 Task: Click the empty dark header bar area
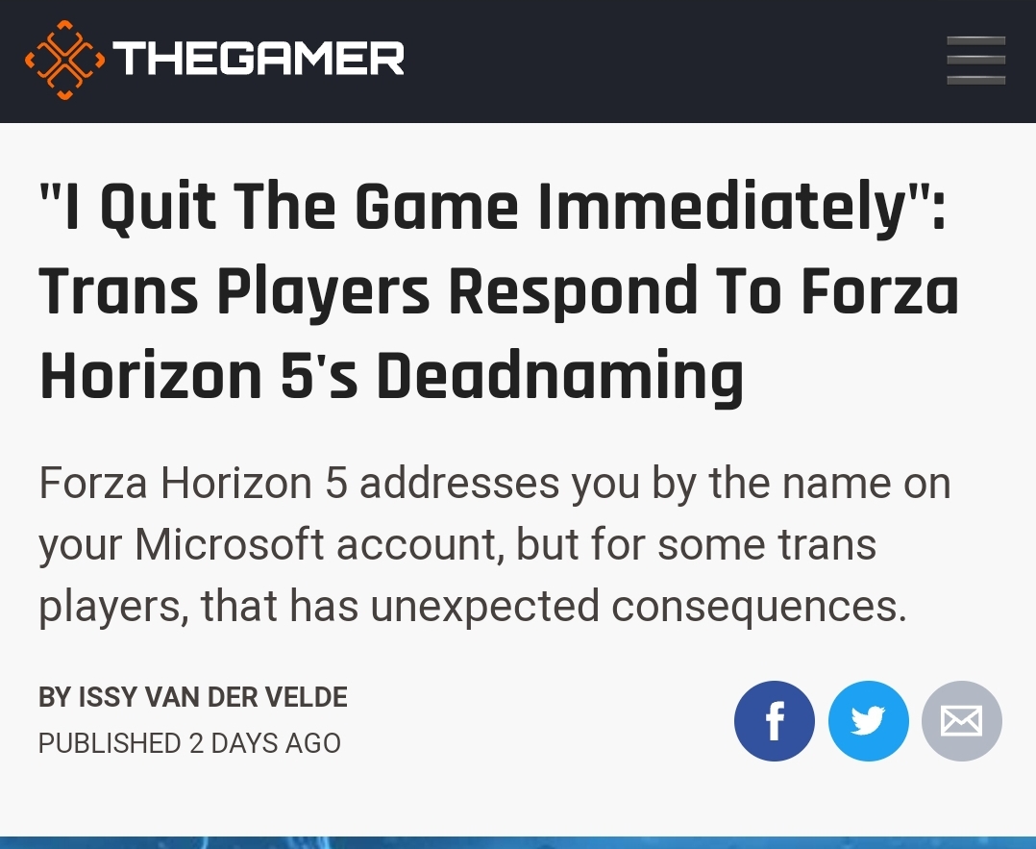pyautogui.click(x=674, y=61)
